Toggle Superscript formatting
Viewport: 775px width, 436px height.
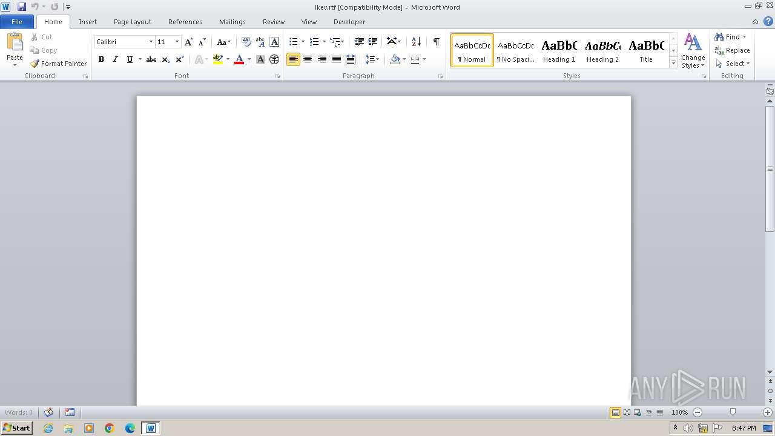[x=179, y=59]
